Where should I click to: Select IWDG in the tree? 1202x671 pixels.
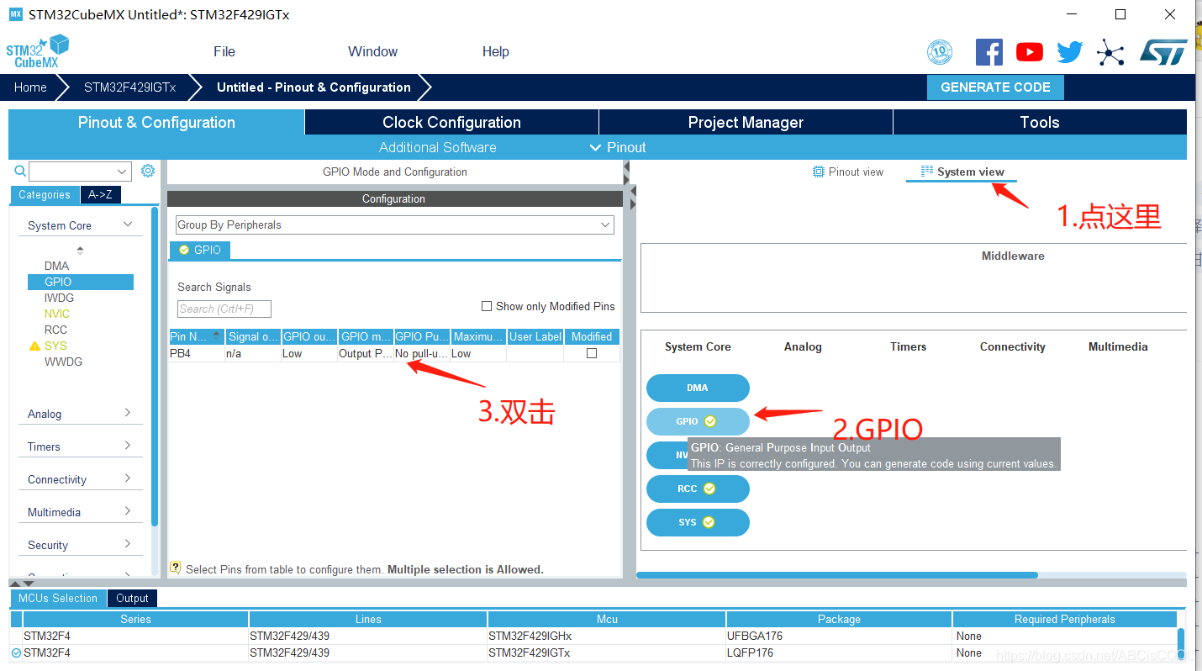(59, 298)
